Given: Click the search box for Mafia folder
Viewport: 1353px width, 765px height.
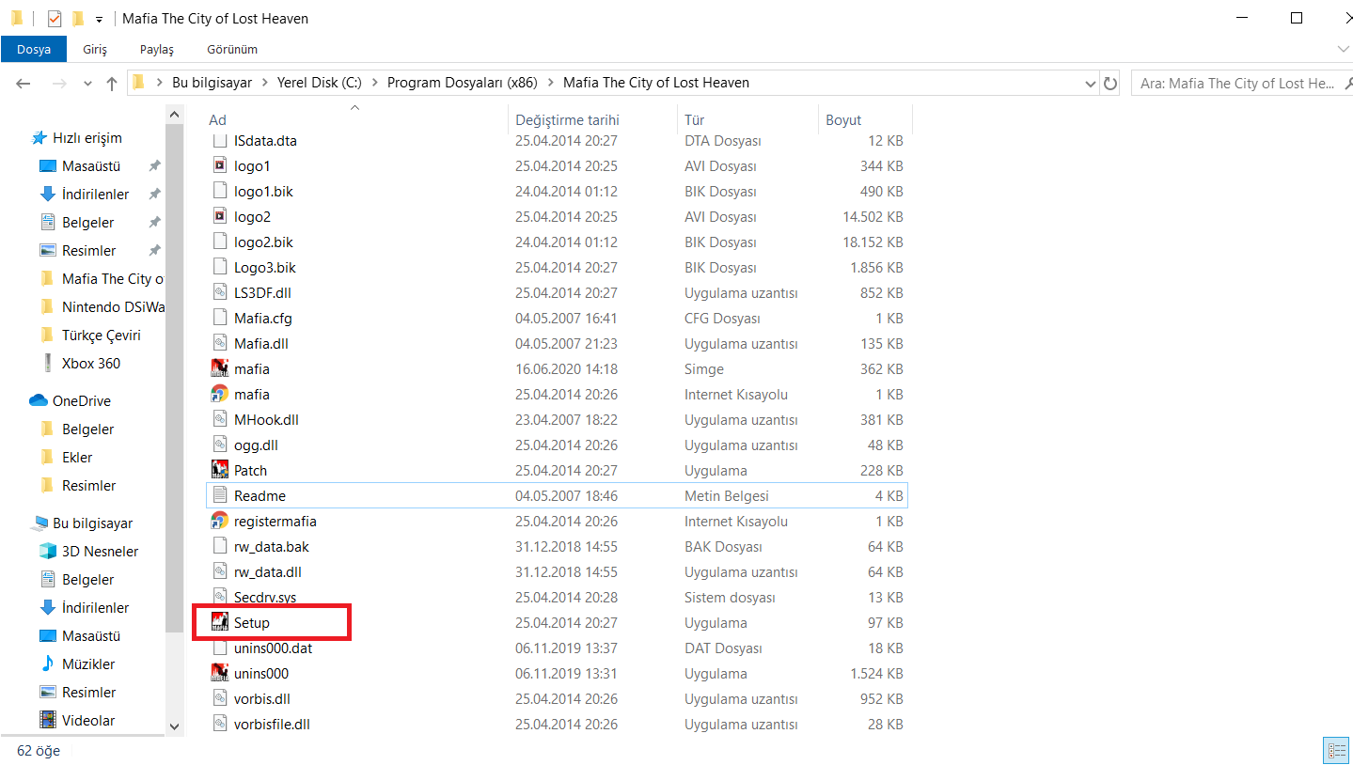Looking at the screenshot, I should [1236, 84].
